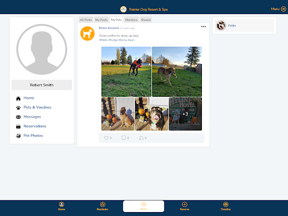288x216 pixels.
Task: Click the Demo Account author link
Action: click(x=109, y=28)
